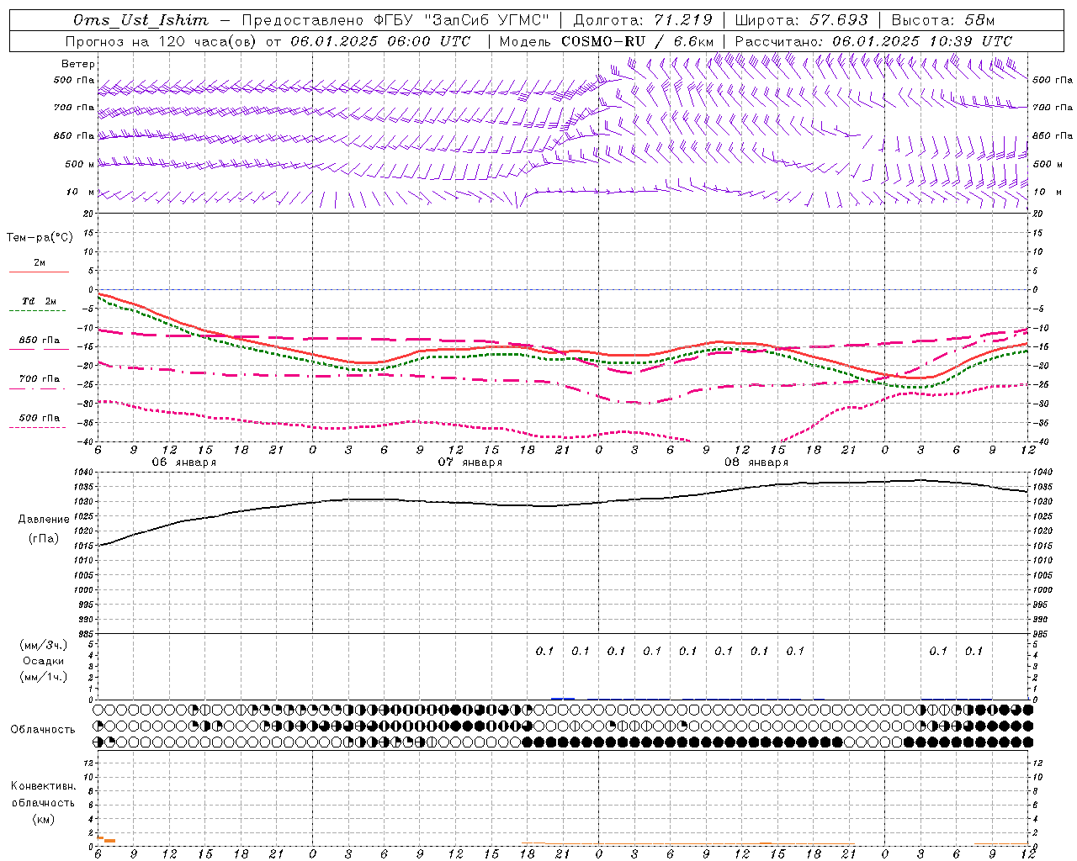Screen dimensions: 1077x861
Task: Select the text Предоставлено ФГБУ "ЗапСиб УГМС"
Action: [x=395, y=20]
